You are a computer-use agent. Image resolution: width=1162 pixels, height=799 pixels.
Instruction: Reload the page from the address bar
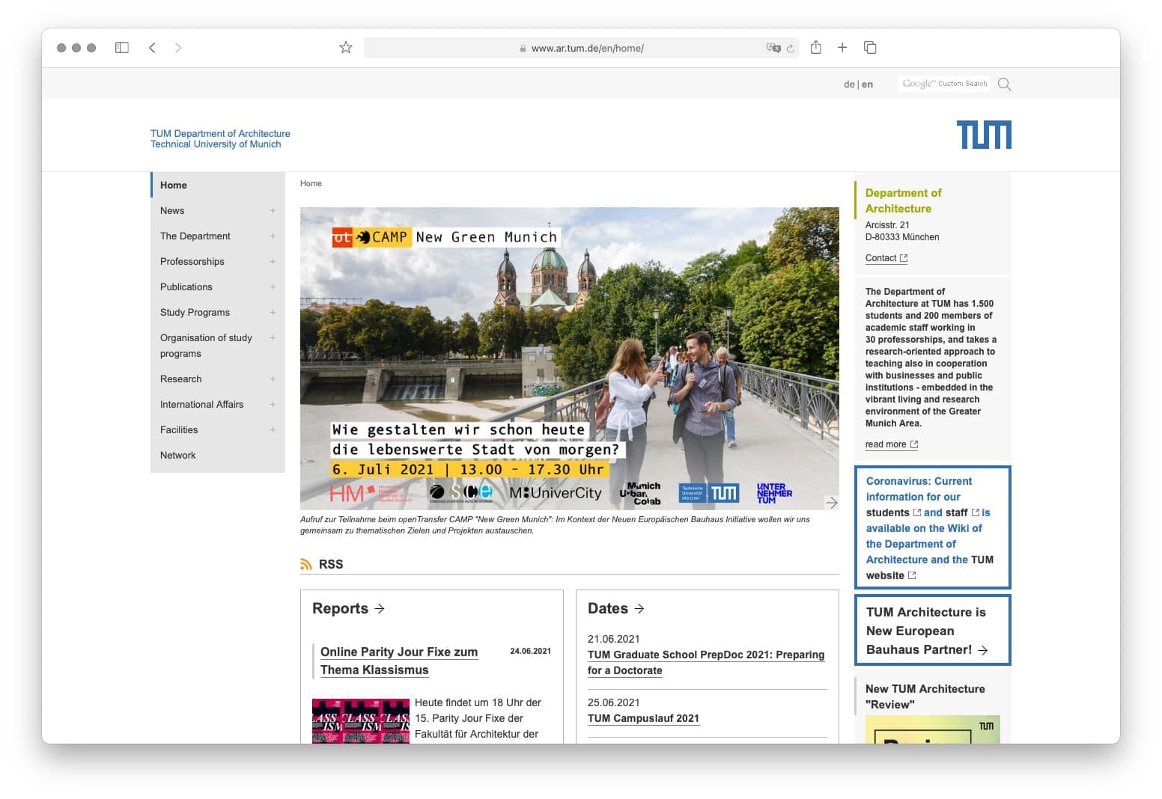[790, 49]
